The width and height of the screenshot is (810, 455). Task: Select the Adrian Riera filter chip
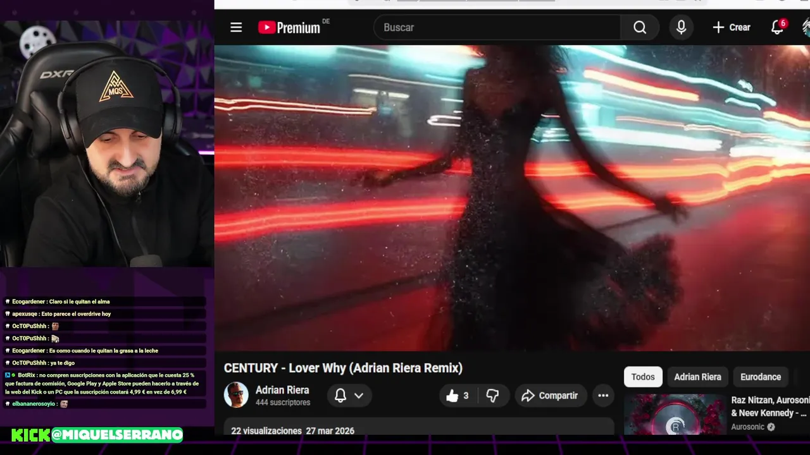coord(697,377)
